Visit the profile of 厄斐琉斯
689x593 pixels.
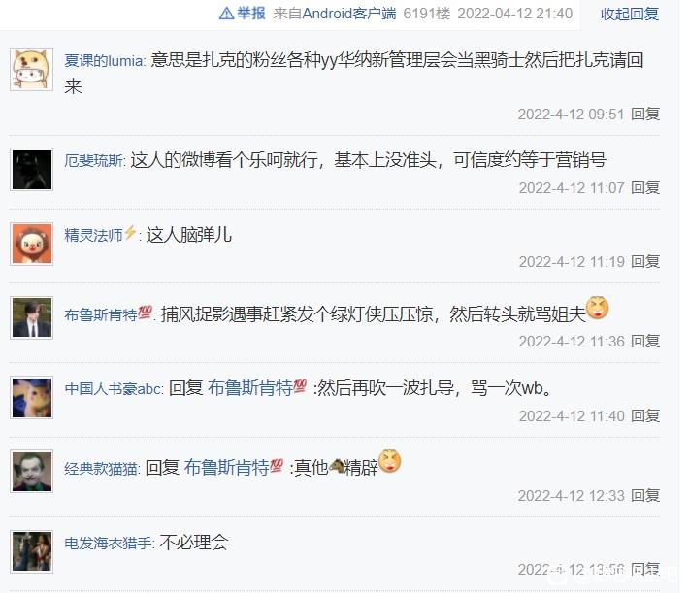click(x=93, y=160)
